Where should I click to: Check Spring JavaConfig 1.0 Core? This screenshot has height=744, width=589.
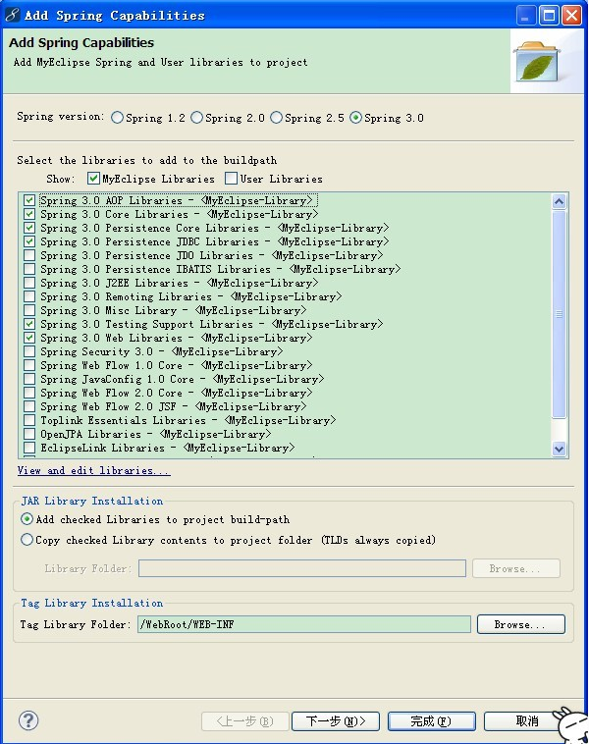click(29, 380)
